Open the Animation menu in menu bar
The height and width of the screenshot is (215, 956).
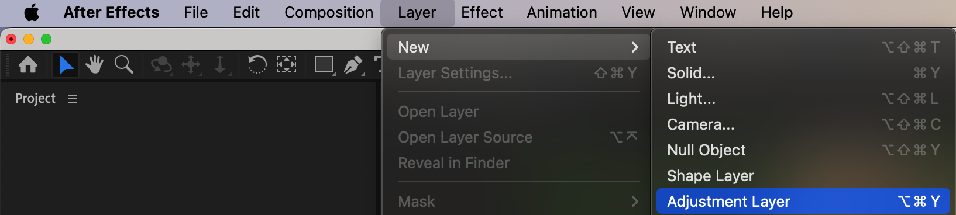click(562, 12)
